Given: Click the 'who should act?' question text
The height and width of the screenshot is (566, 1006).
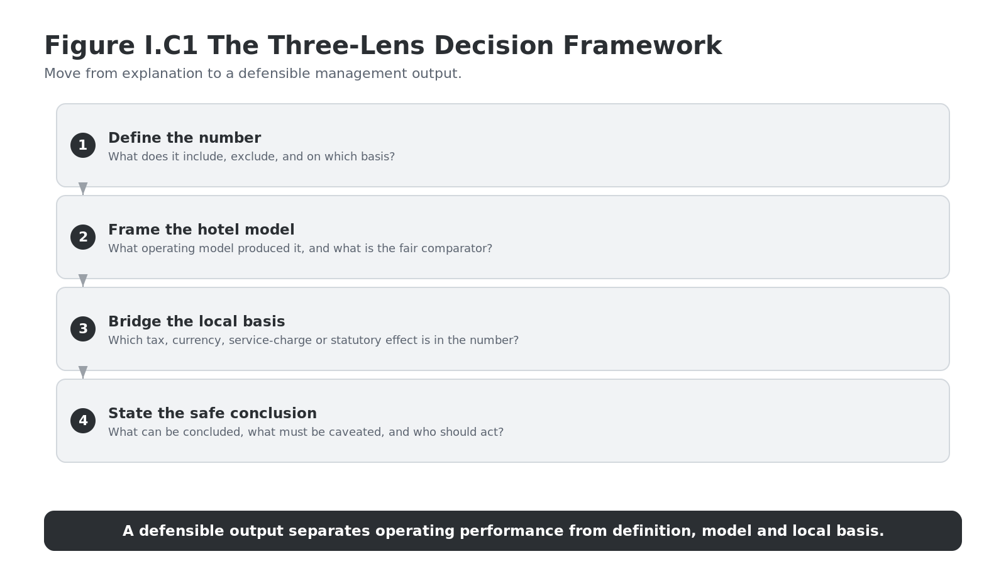Looking at the screenshot, I should [306, 432].
